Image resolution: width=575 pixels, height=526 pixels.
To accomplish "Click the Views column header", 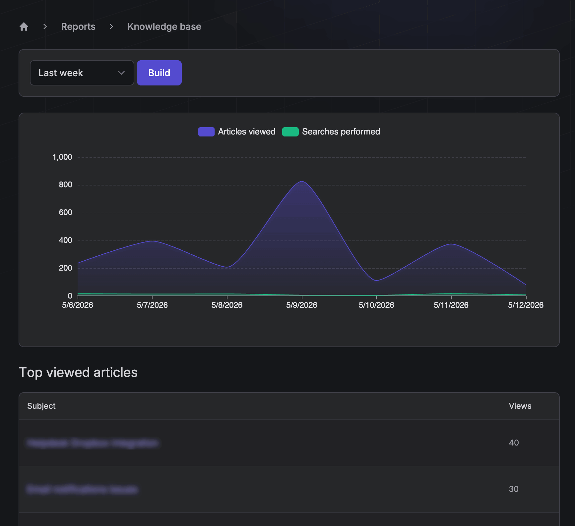I will tap(520, 406).
